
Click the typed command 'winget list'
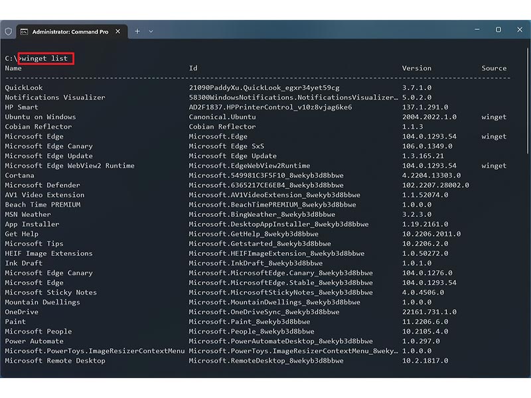44,58
